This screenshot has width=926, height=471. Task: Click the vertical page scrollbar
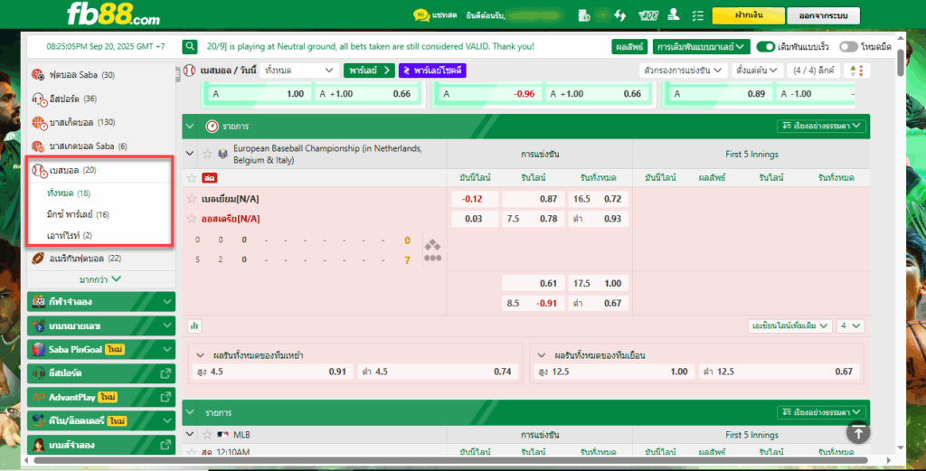coord(901,63)
